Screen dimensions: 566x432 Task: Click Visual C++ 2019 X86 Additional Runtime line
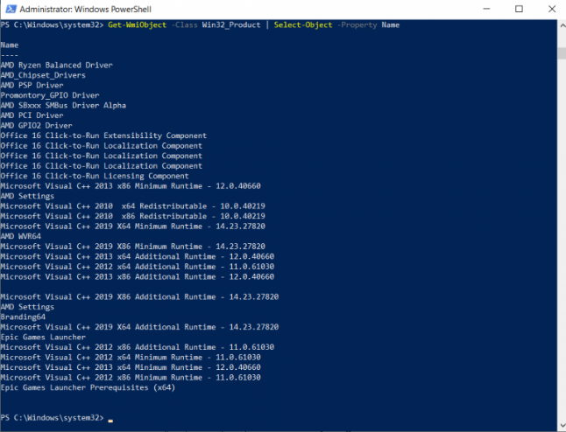(x=139, y=296)
